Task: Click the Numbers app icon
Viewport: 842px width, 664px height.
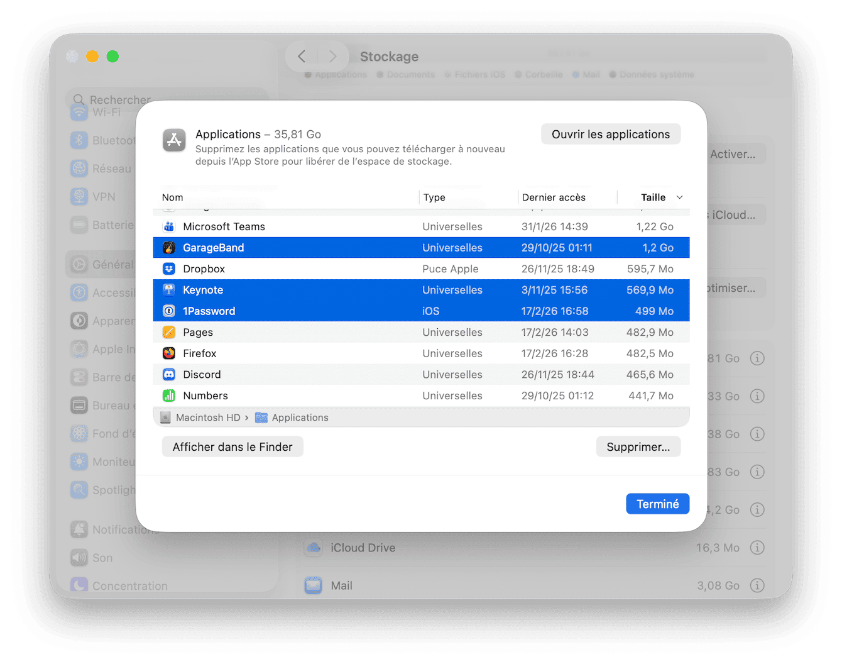Action: 169,396
